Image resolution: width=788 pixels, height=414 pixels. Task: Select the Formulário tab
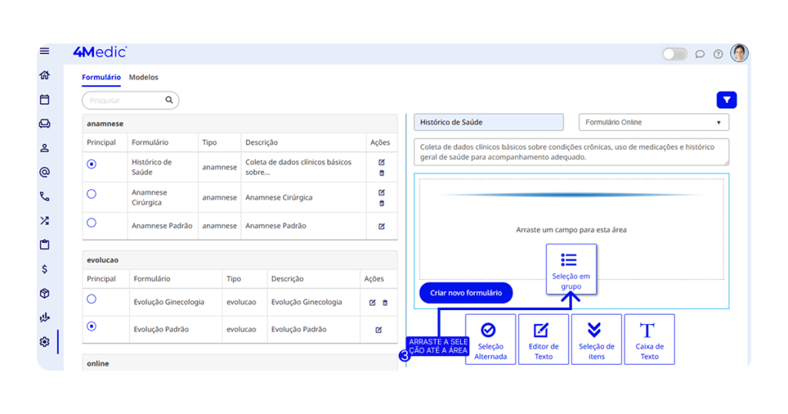coord(101,78)
